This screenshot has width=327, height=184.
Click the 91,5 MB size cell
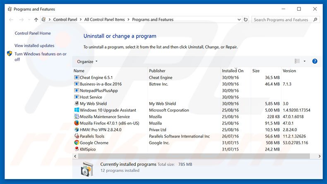pos(272,123)
